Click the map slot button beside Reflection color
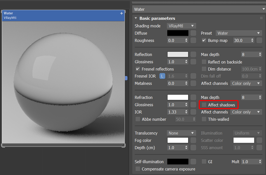The height and width of the screenshot is (175, 266). 193,54
